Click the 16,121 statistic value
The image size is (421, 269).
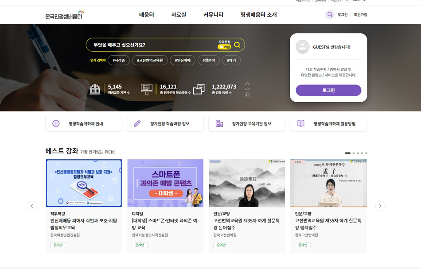(x=168, y=87)
